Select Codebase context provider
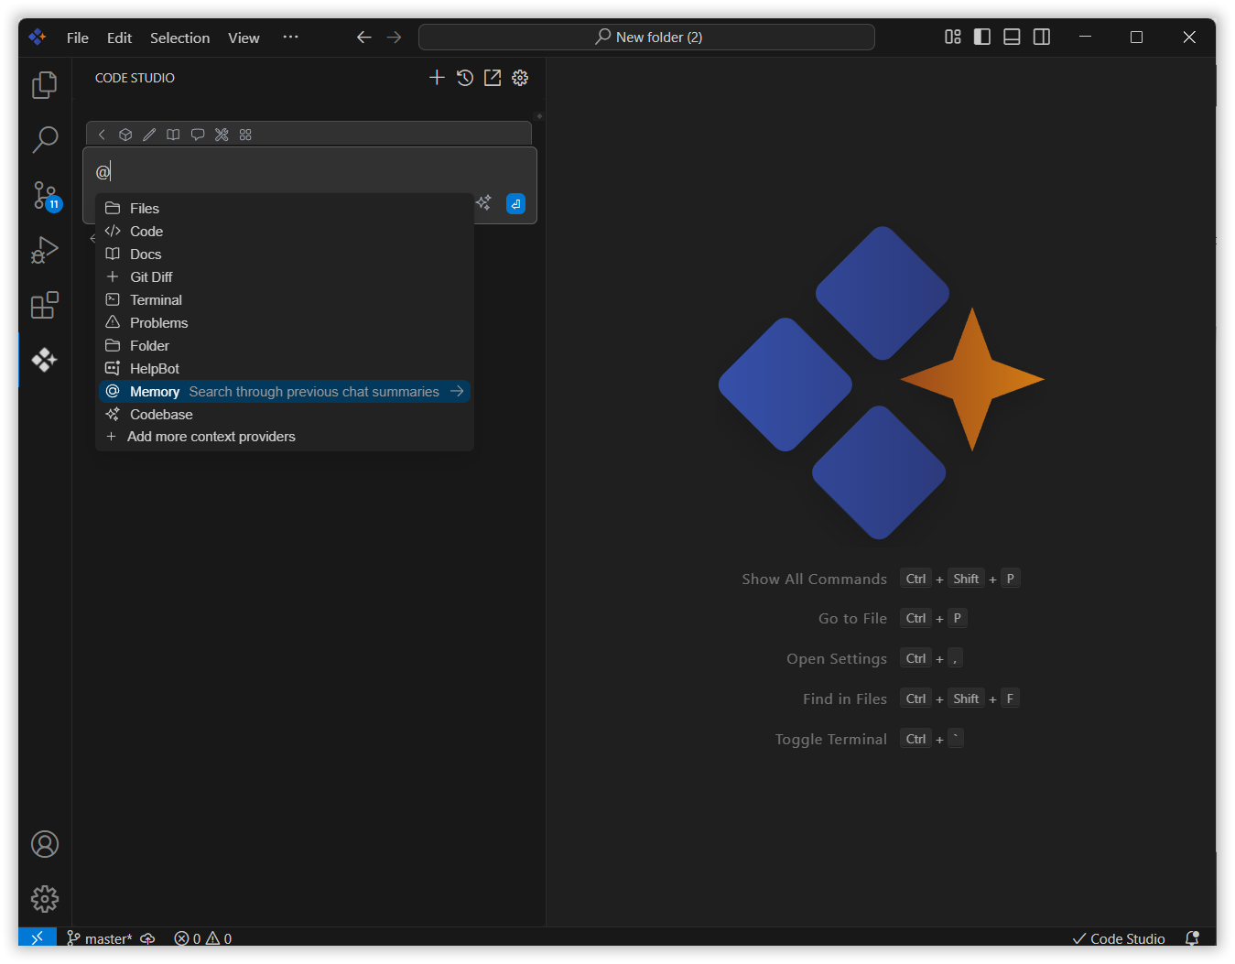This screenshot has height=964, width=1235. pyautogui.click(x=285, y=415)
